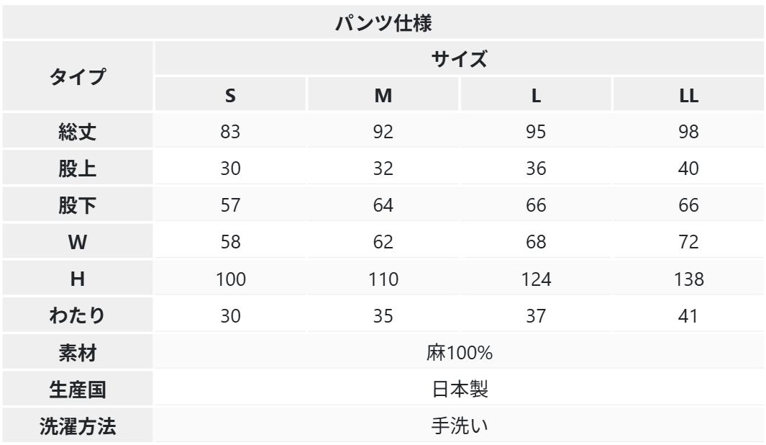766x445 pixels.
Task: Select the タイプ header cell
Action: pyautogui.click(x=77, y=76)
